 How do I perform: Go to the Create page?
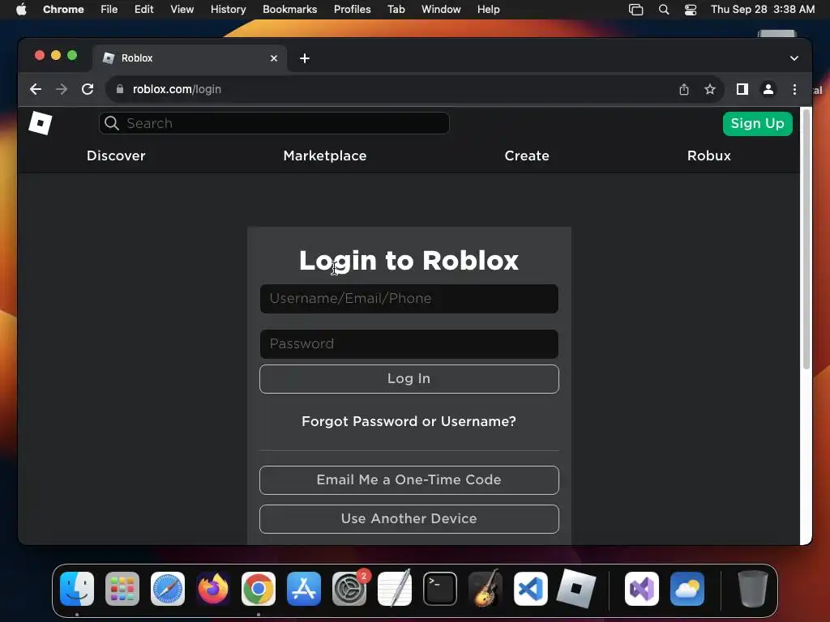point(527,155)
